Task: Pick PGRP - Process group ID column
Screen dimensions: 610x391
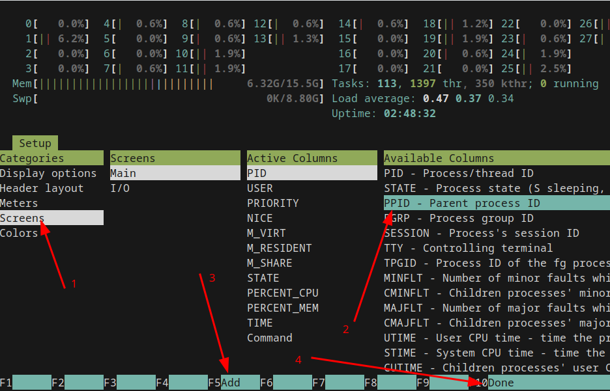Action: tap(497, 218)
